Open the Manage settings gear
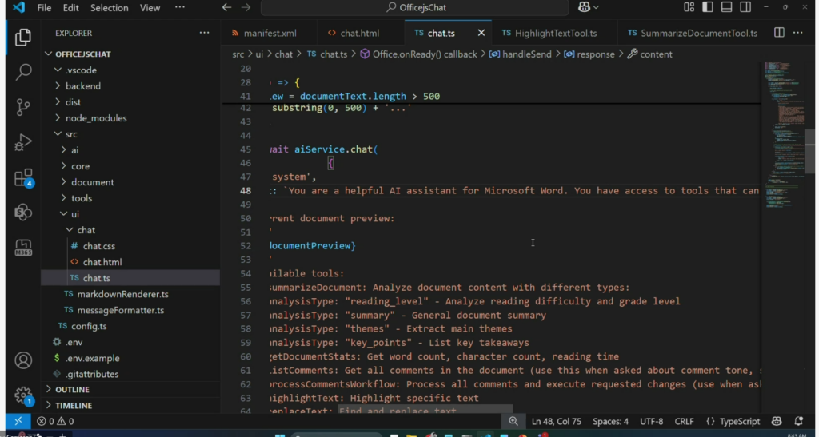The width and height of the screenshot is (819, 437). click(23, 395)
